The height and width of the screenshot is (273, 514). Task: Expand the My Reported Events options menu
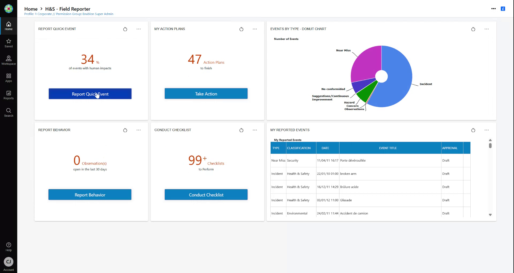(x=486, y=130)
